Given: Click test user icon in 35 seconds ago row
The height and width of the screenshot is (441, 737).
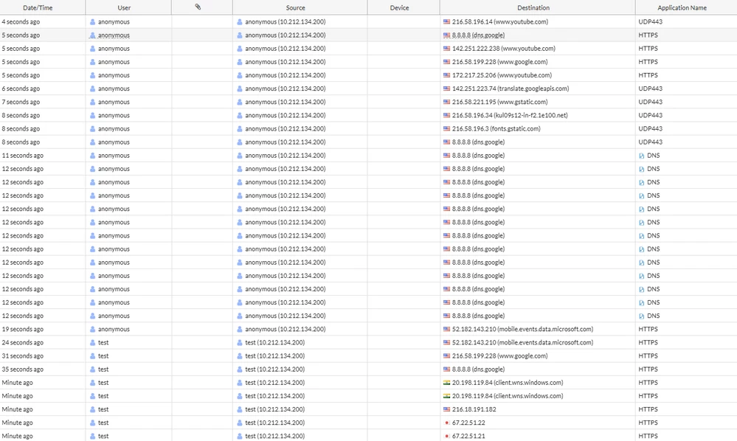Looking at the screenshot, I should (x=93, y=369).
